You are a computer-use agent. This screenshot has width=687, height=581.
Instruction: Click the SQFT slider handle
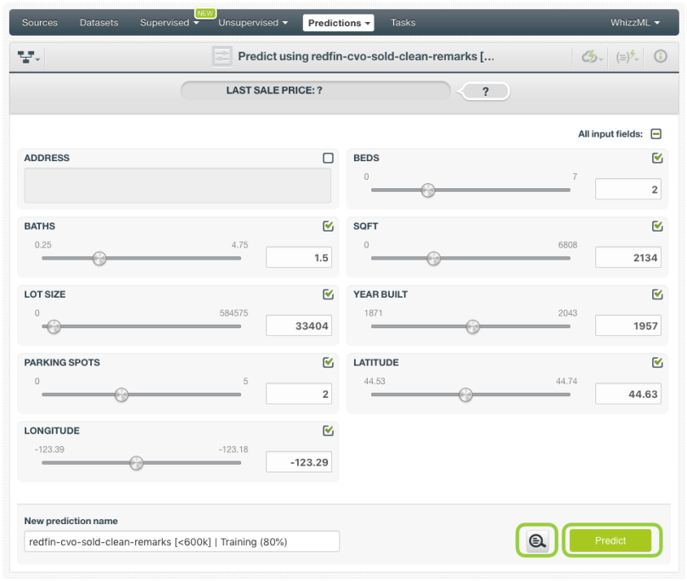(x=433, y=259)
